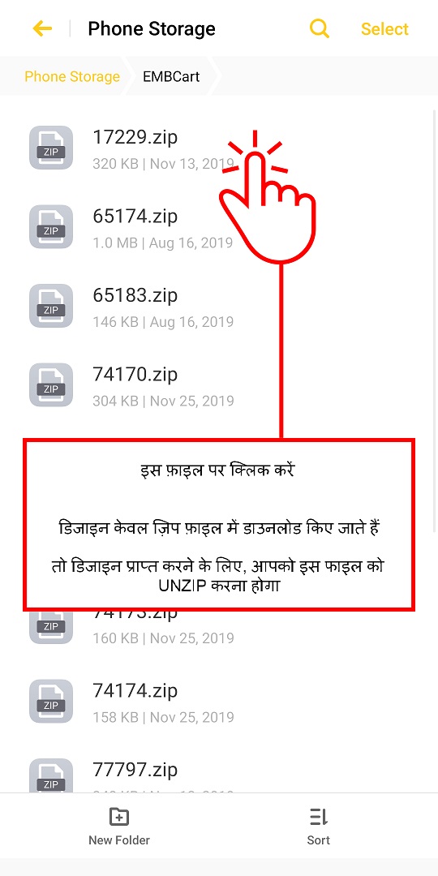
Task: Open the Sort options icon
Action: click(319, 818)
